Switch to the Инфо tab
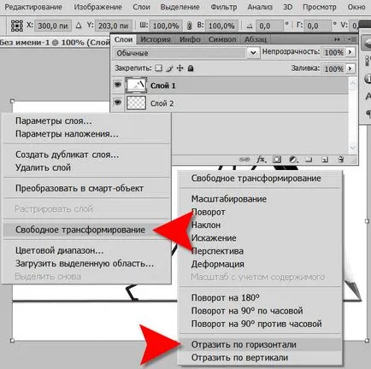371x369 pixels. click(x=190, y=39)
